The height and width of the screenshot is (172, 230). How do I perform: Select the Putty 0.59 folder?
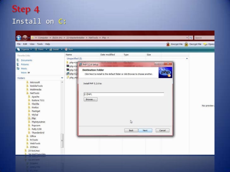37,129
